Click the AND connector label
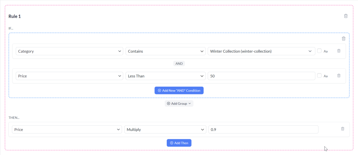Screen dimensions: 358x155 [x=179, y=64]
